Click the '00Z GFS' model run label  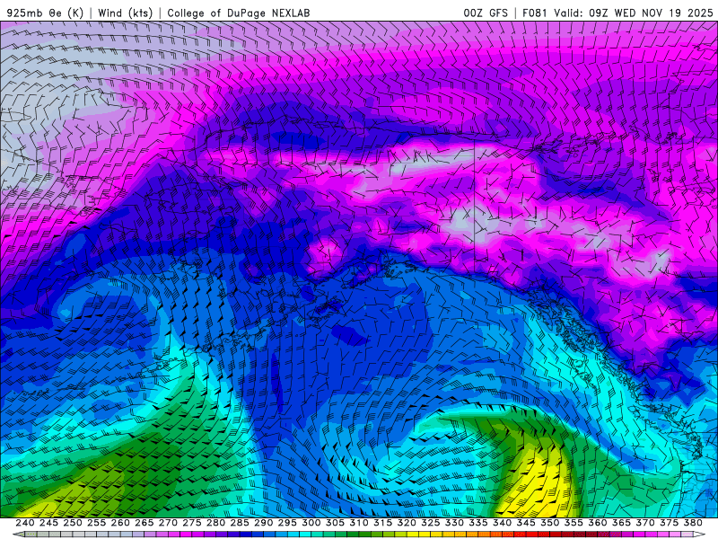point(486,13)
